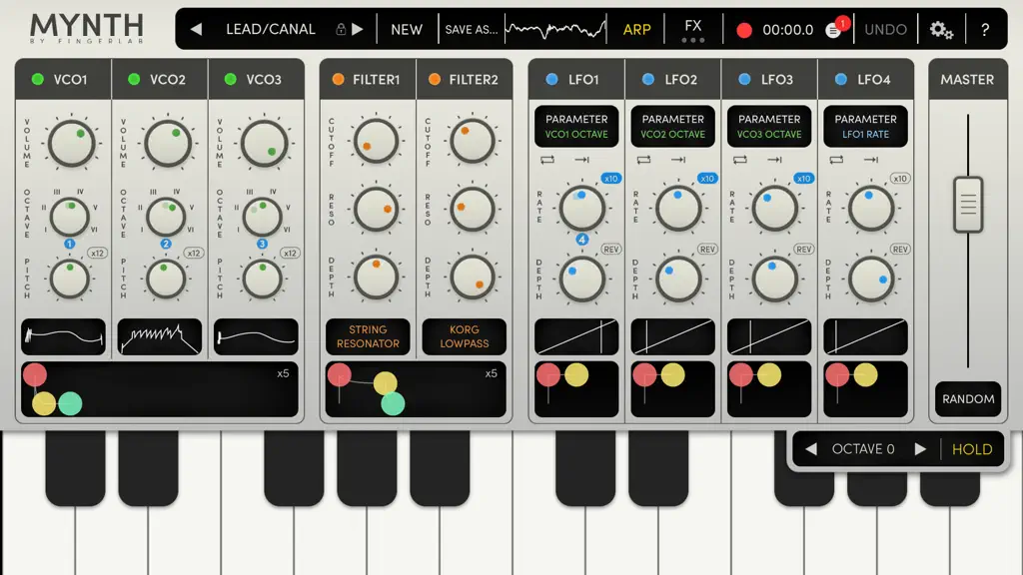Open help with the question mark icon
The height and width of the screenshot is (575, 1023).
(985, 30)
